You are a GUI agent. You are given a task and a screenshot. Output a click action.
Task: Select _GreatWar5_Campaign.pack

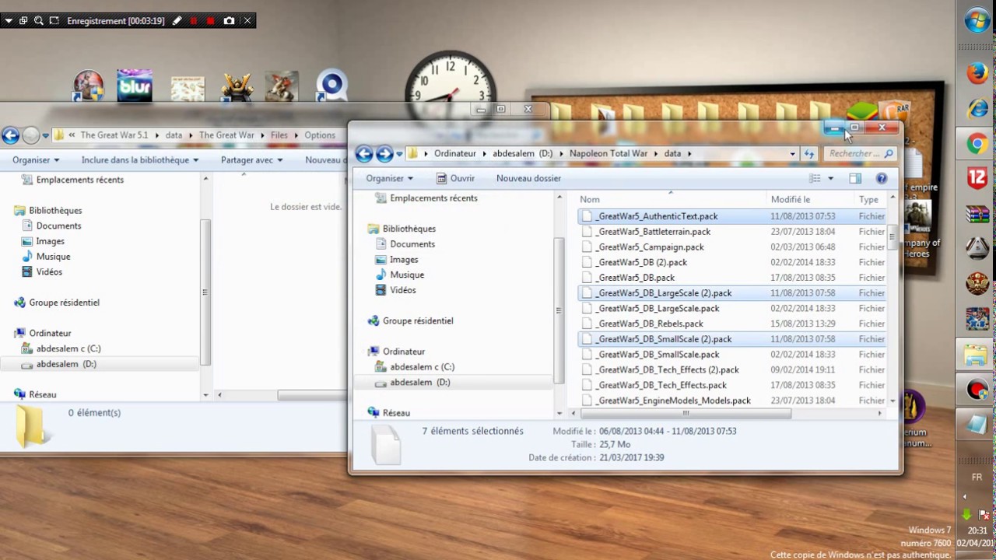[x=650, y=247]
